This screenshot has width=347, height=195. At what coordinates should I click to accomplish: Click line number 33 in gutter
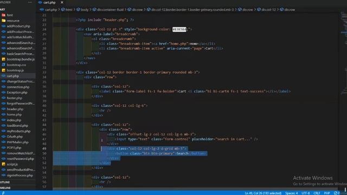pos(44,72)
